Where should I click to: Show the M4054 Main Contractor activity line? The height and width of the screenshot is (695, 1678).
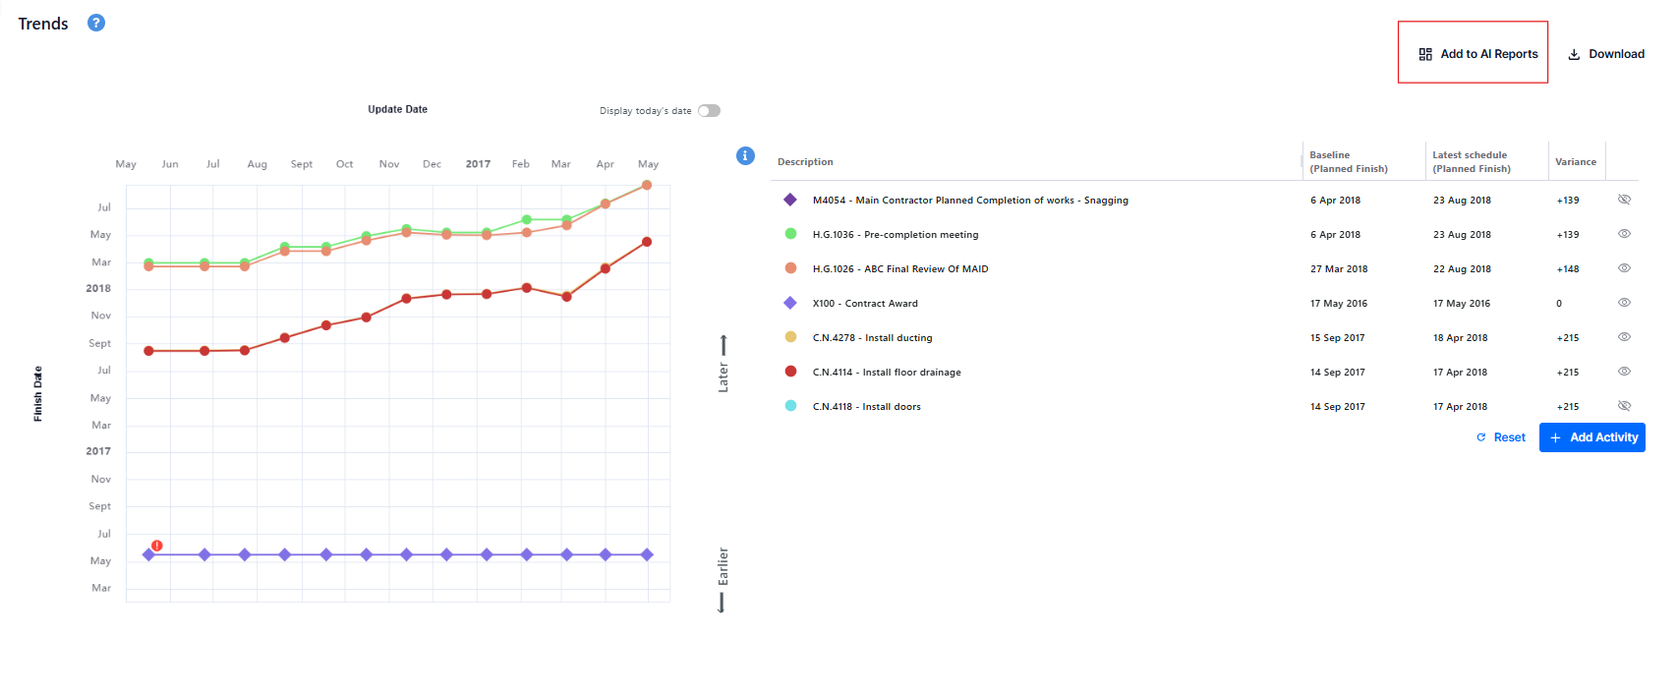1624,200
